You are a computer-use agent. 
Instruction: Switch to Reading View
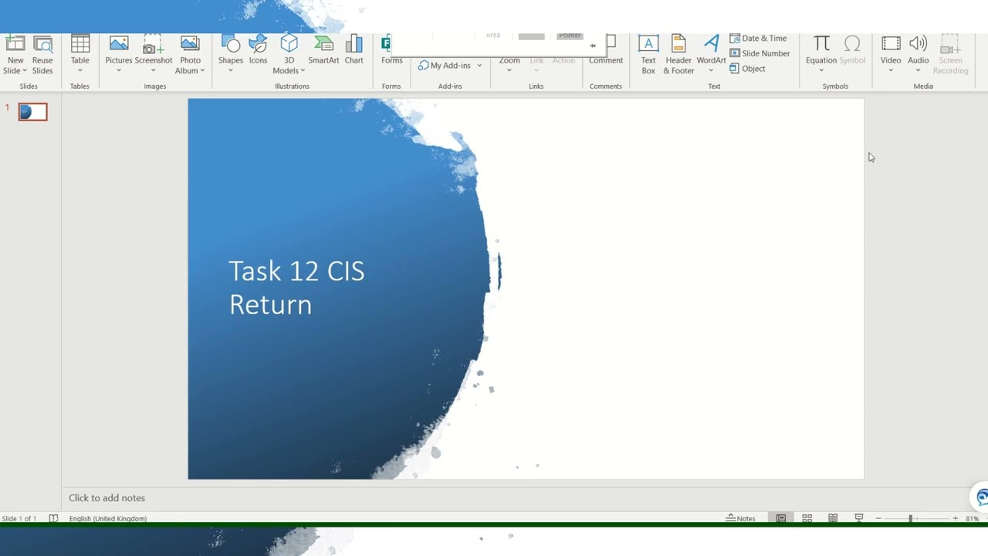833,518
